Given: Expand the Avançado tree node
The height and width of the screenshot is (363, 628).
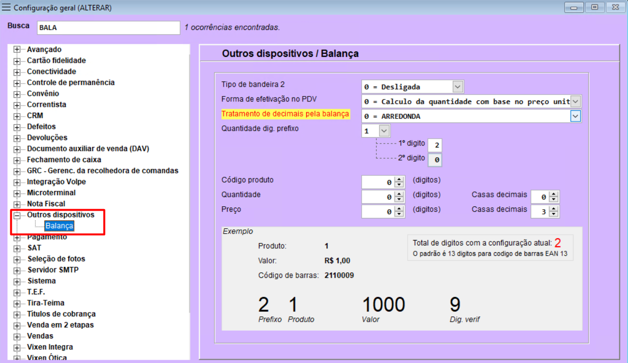Looking at the screenshot, I should click(17, 49).
